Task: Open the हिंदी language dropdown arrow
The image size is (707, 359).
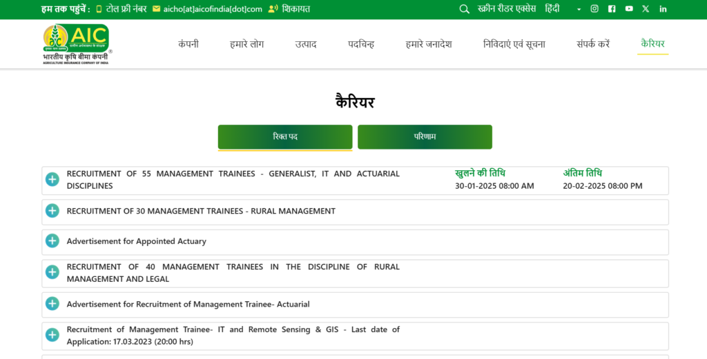Action: pos(579,10)
